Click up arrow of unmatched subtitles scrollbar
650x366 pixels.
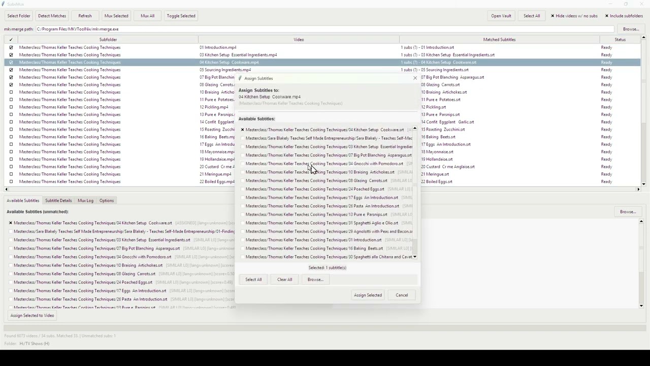click(x=641, y=222)
